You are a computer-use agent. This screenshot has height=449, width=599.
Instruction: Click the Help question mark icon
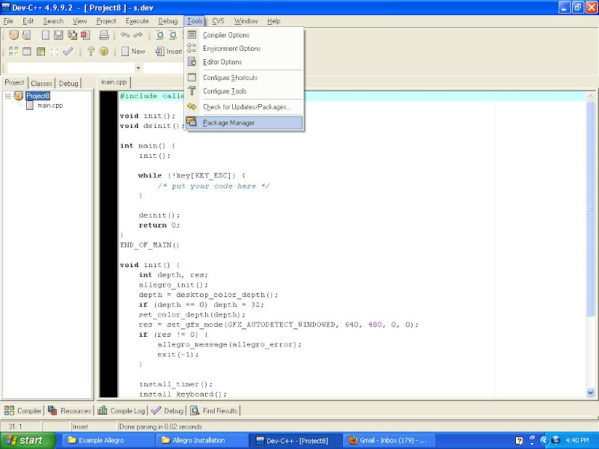tap(91, 51)
